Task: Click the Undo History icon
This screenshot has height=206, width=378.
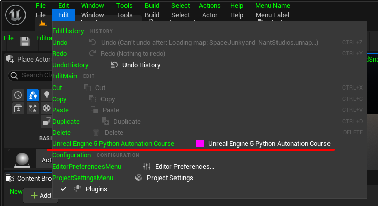Action: (x=114, y=65)
